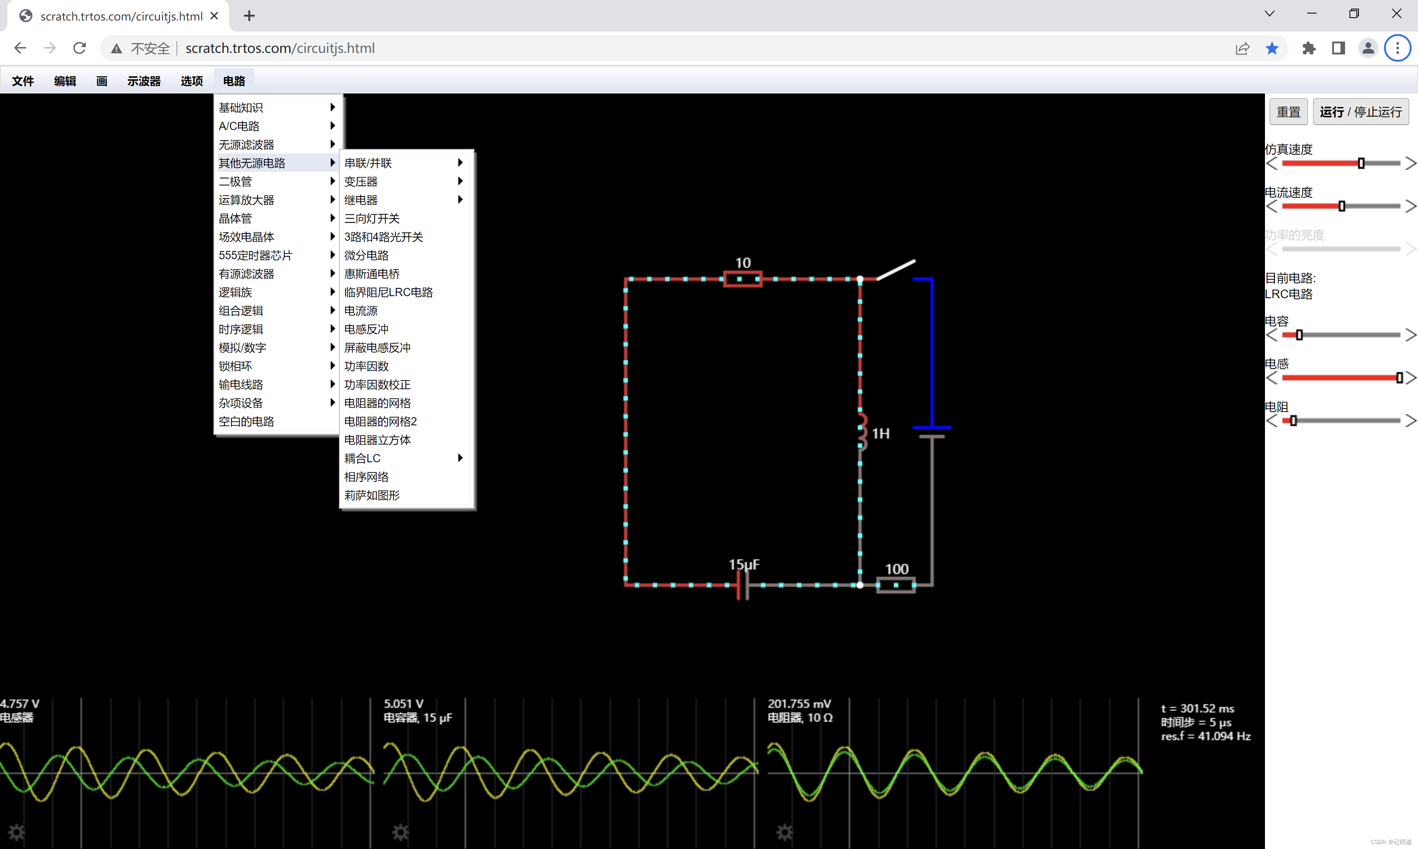Click the browser forward arrow
The width and height of the screenshot is (1418, 849).
click(50, 48)
